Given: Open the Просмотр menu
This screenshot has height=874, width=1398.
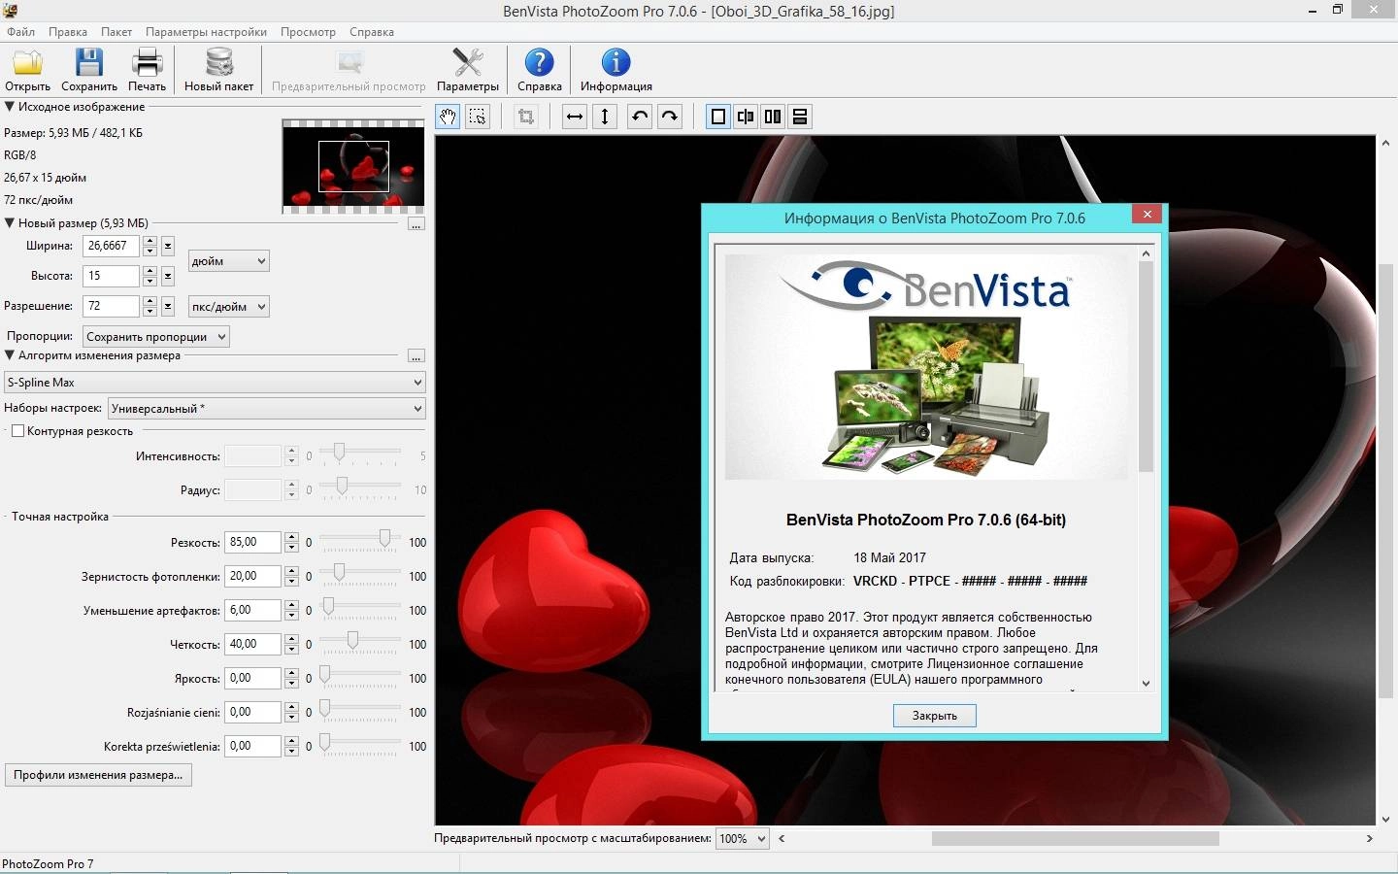Looking at the screenshot, I should pyautogui.click(x=308, y=32).
